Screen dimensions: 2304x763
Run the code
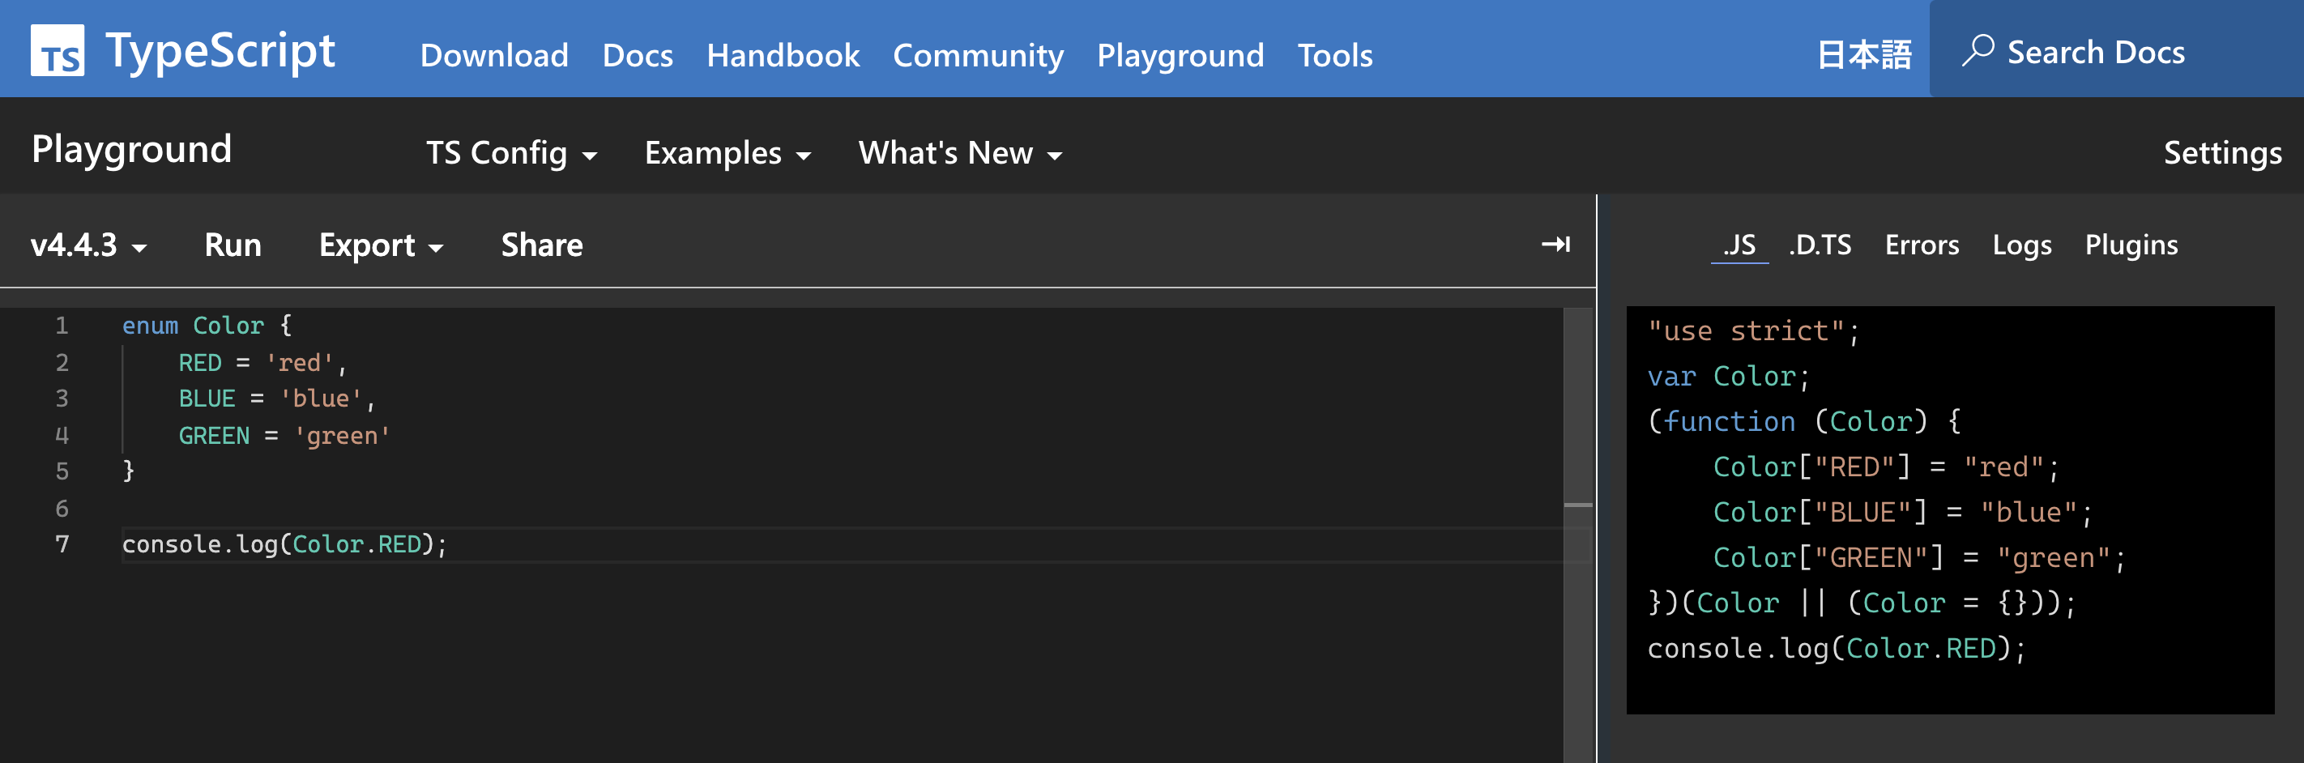tap(233, 245)
